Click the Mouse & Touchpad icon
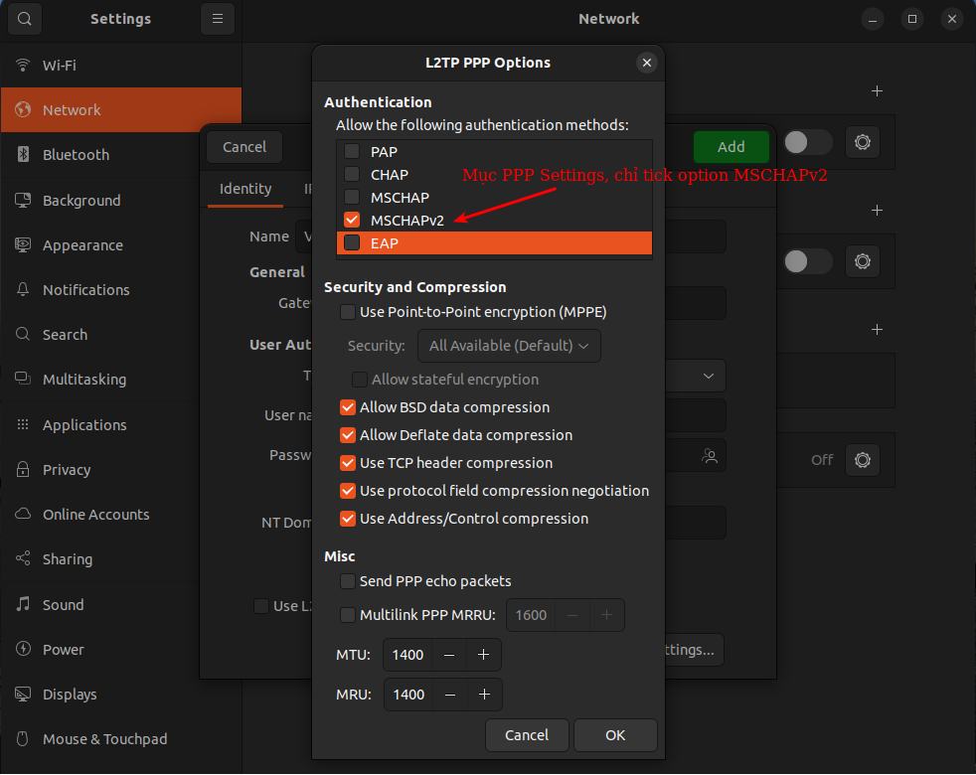 [x=23, y=739]
